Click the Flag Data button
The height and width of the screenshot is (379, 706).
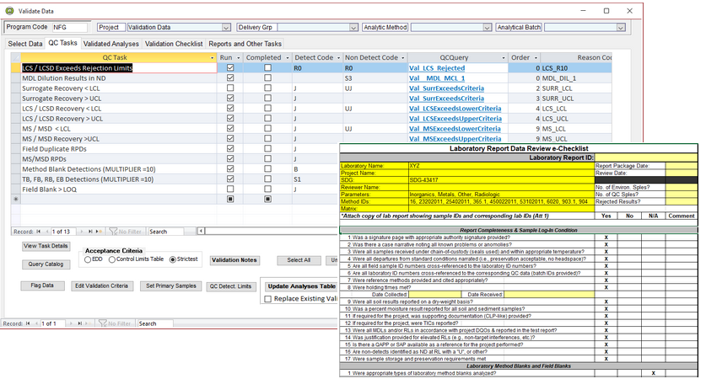(x=42, y=286)
